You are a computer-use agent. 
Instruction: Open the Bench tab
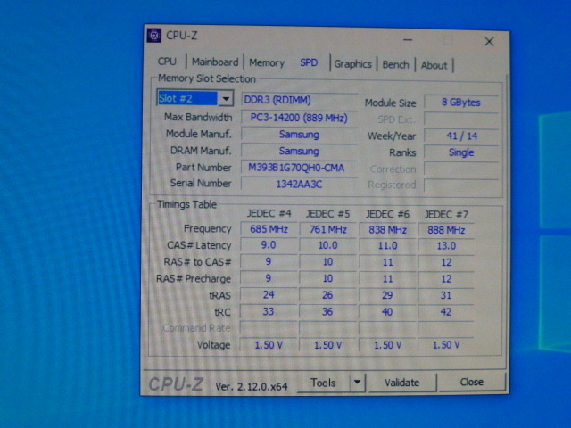point(395,64)
